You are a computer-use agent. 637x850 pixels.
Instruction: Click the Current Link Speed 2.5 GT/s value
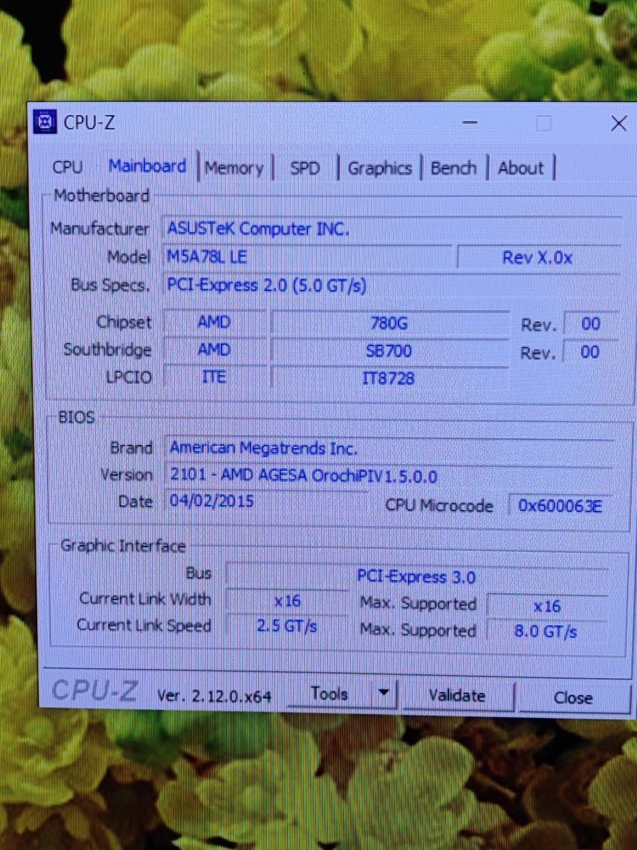[x=288, y=626]
